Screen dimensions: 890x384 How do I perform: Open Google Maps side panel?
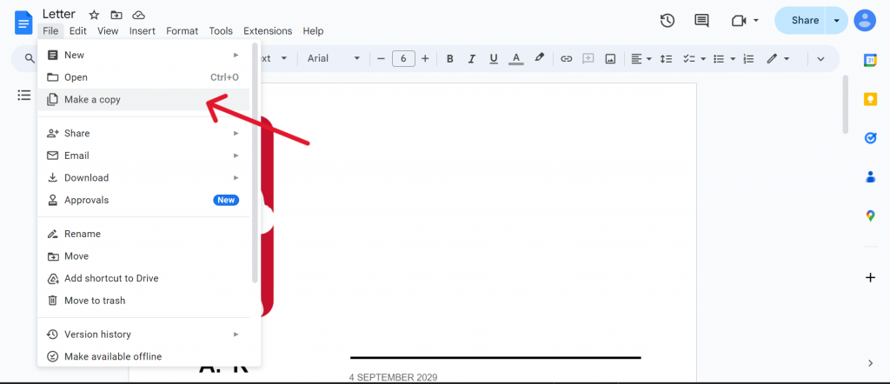click(x=870, y=215)
